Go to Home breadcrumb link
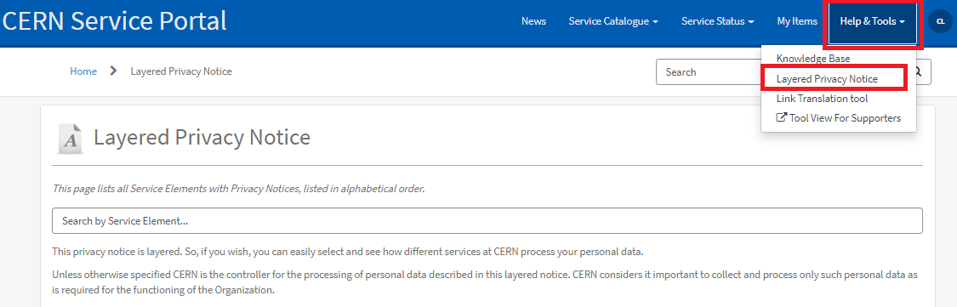957x307 pixels. click(x=83, y=71)
